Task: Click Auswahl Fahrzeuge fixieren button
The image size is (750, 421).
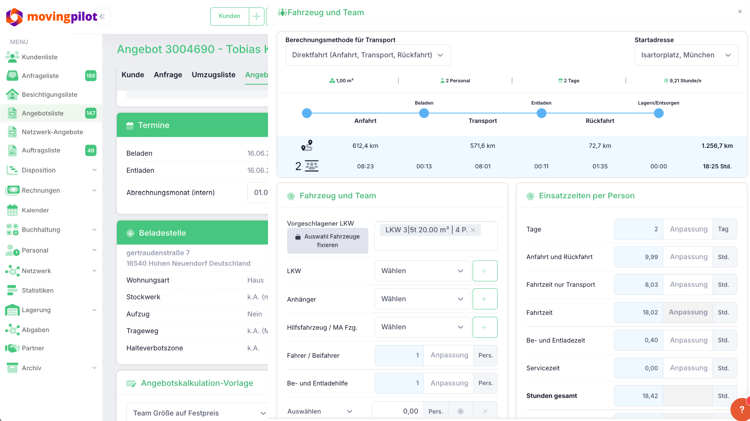Action: click(x=327, y=241)
